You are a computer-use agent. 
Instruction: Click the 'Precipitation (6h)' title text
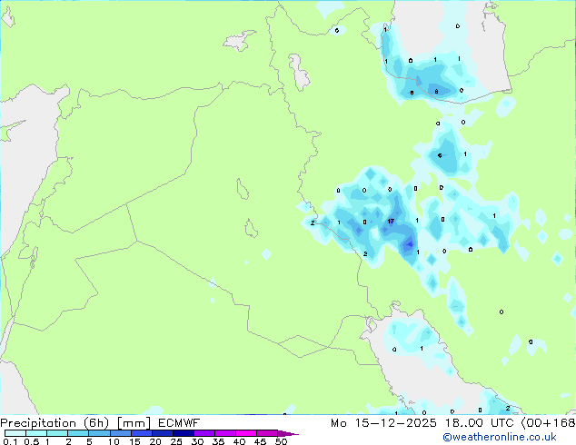(55, 423)
